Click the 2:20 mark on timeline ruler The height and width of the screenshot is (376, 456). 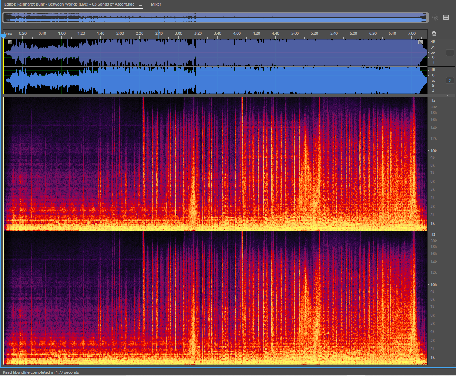pos(140,34)
